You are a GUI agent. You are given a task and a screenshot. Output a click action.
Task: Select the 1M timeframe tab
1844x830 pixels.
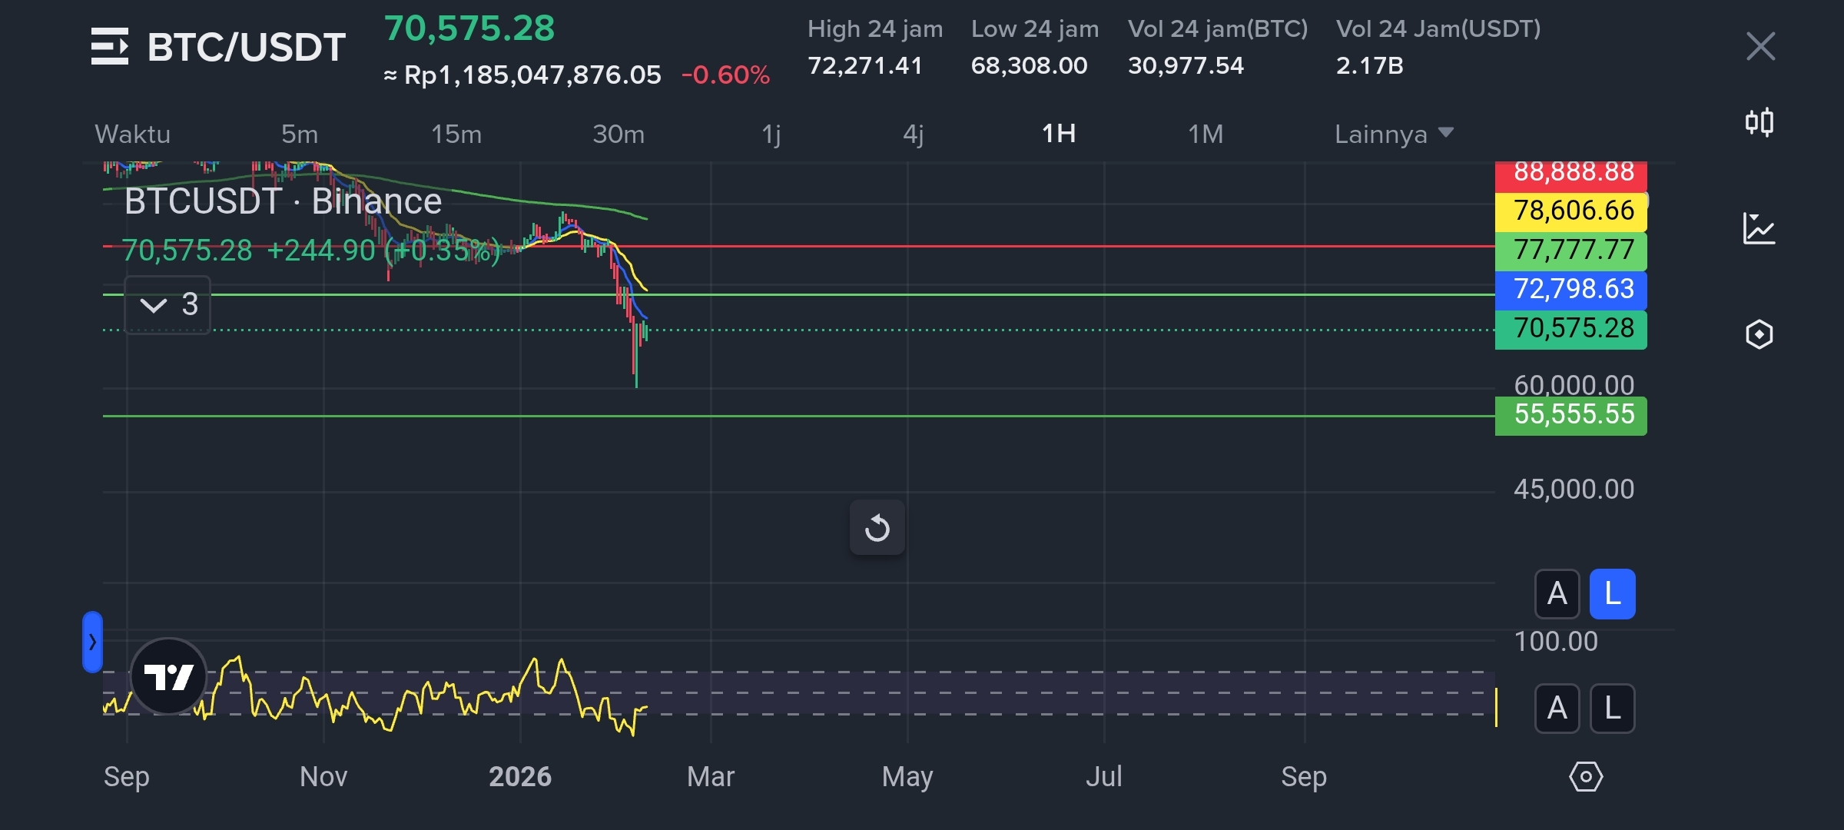1206,134
